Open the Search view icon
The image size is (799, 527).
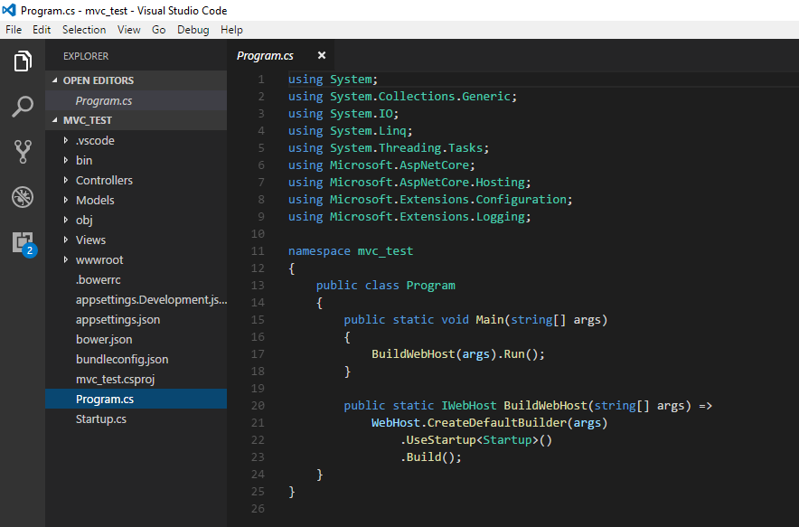(x=23, y=107)
